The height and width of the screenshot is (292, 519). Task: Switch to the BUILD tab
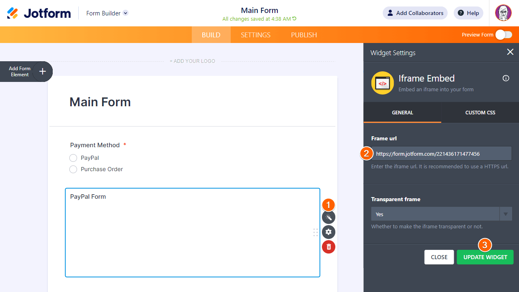[x=211, y=35]
